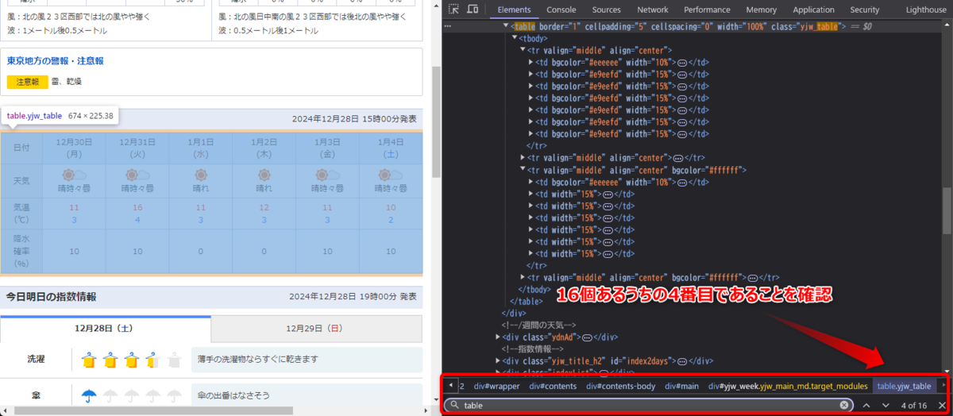Select the table.yjw_table breadcrumb
This screenshot has width=953, height=416.
(904, 386)
